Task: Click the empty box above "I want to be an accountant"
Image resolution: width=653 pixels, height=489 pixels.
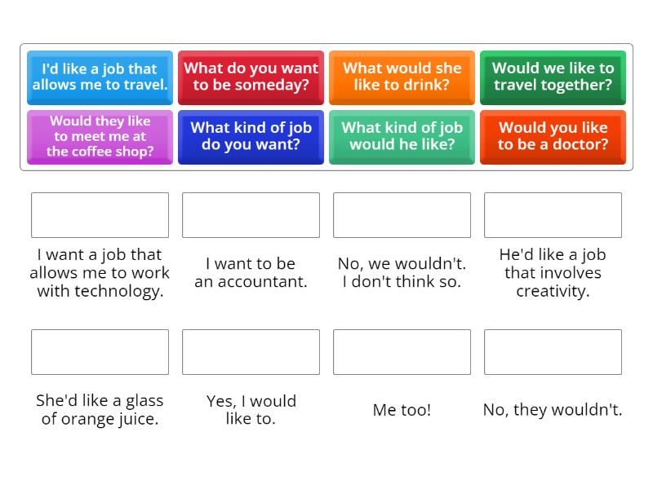Action: [x=251, y=215]
